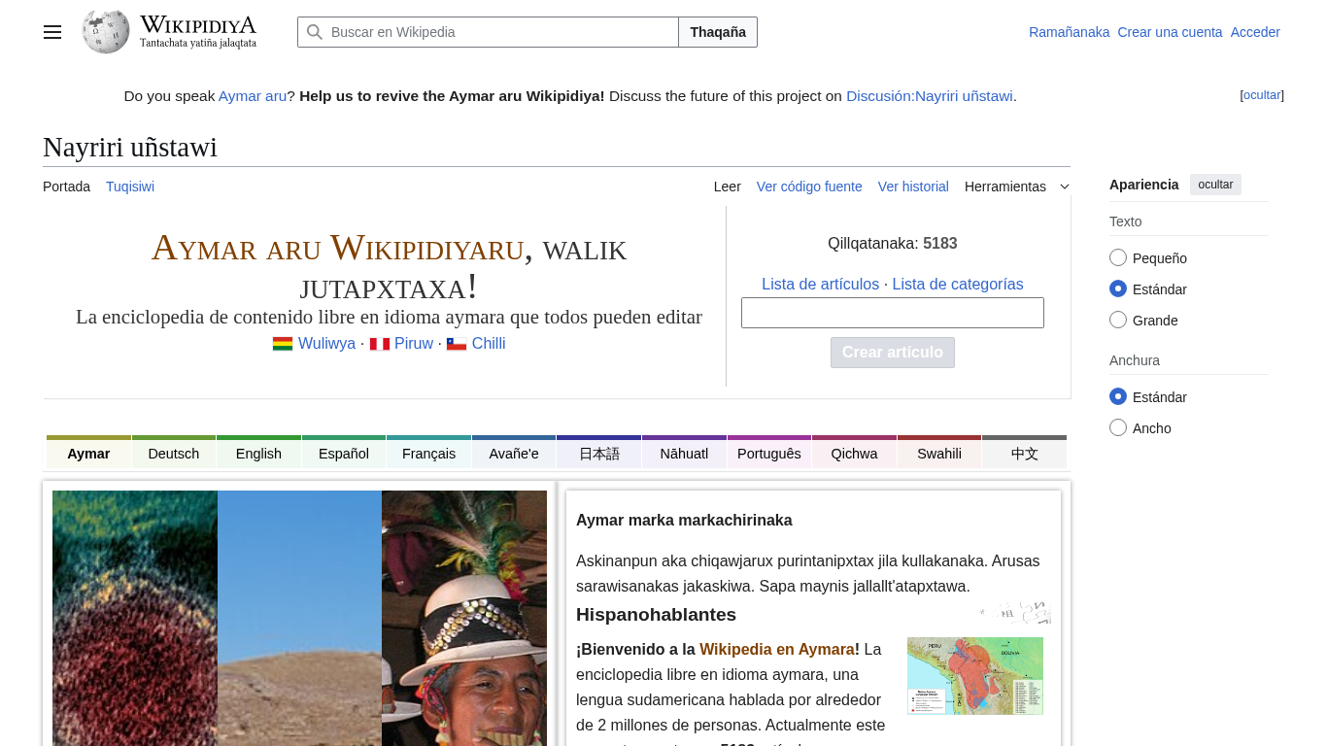Screen dimensions: 1327x746
Task: Open the Aymar aru banner link
Action: tap(253, 96)
